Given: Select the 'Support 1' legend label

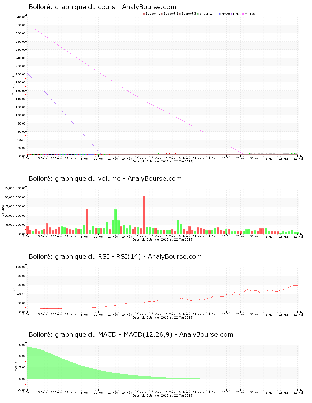Looking at the screenshot, I should pyautogui.click(x=153, y=14).
